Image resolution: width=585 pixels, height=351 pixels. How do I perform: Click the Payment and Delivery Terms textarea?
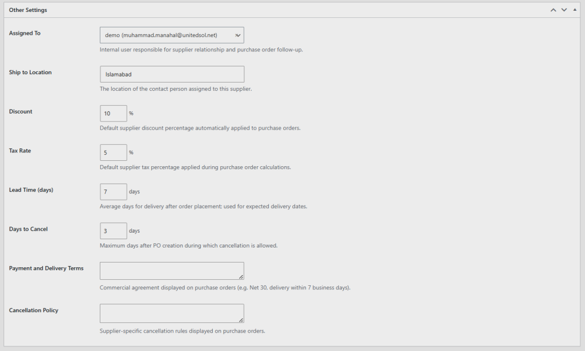click(172, 271)
